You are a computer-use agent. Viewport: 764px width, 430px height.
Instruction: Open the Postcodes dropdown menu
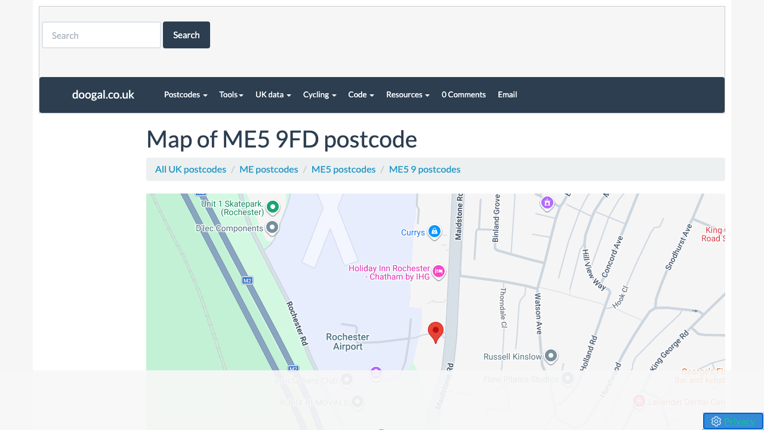point(186,94)
